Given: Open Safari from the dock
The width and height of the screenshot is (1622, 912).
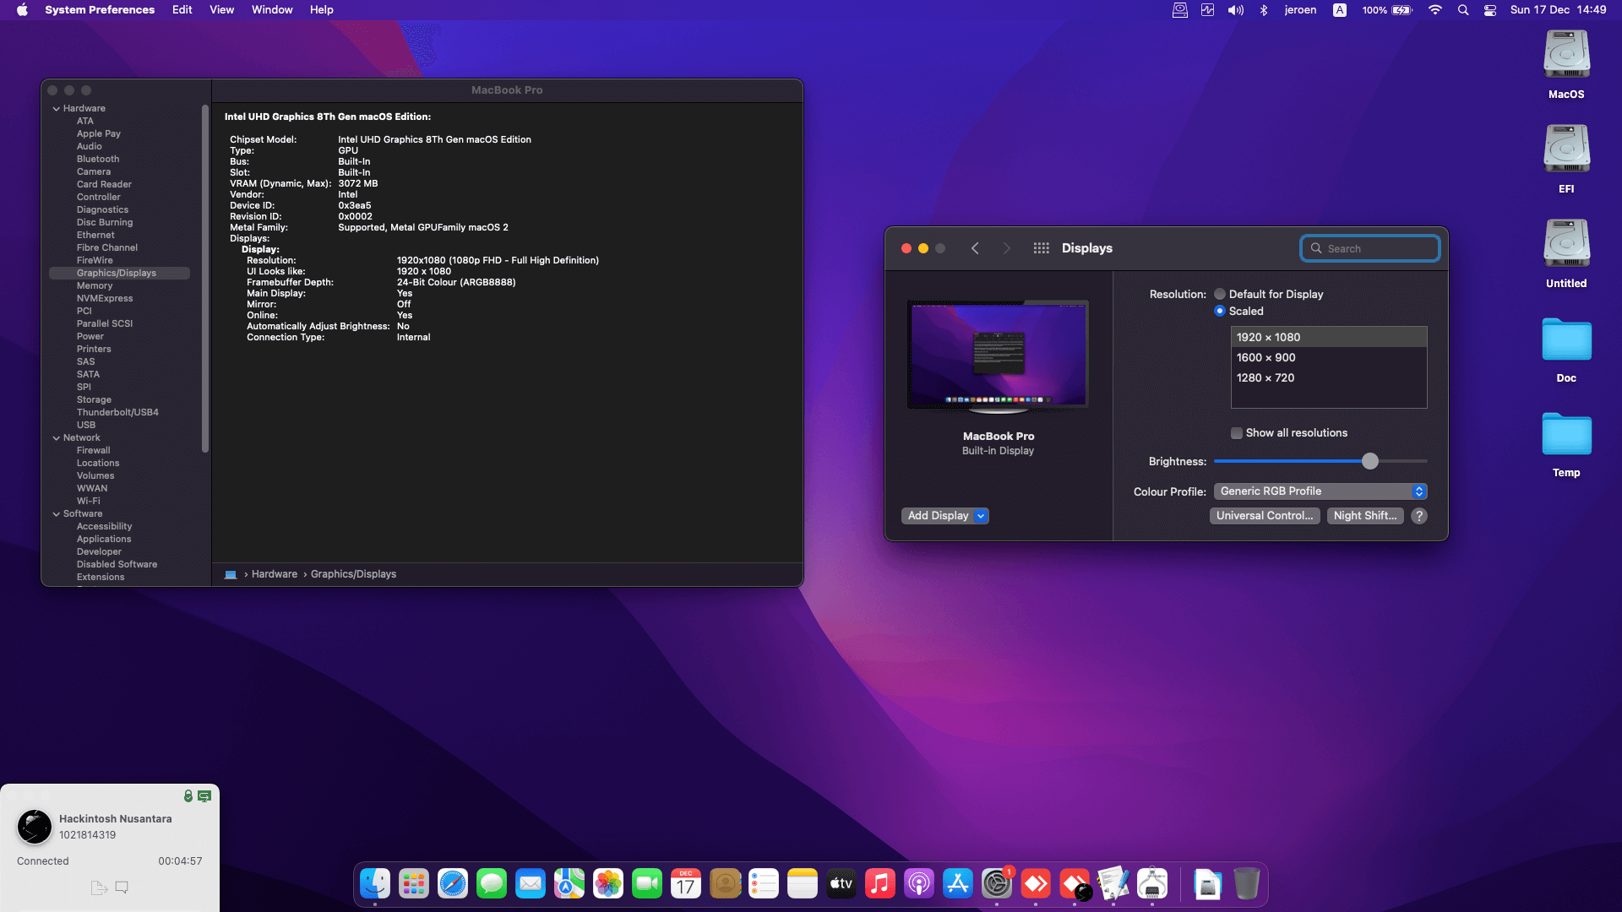Looking at the screenshot, I should pyautogui.click(x=453, y=884).
